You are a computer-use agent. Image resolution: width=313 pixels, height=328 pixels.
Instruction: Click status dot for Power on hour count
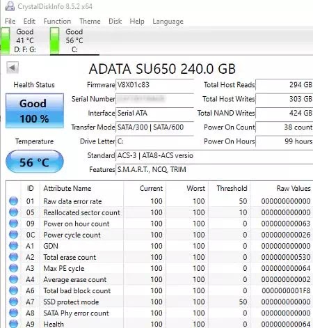[x=13, y=224]
